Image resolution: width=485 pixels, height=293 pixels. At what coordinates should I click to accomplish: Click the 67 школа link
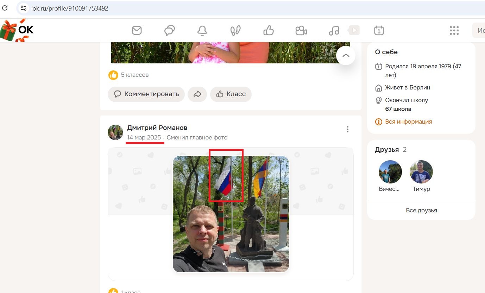point(398,109)
